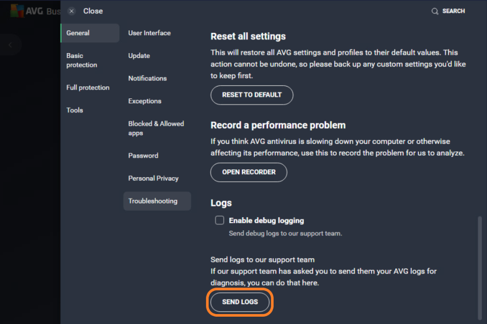The width and height of the screenshot is (487, 324).
Task: Click SEND LOGS to send logs to support
Action: click(x=239, y=302)
